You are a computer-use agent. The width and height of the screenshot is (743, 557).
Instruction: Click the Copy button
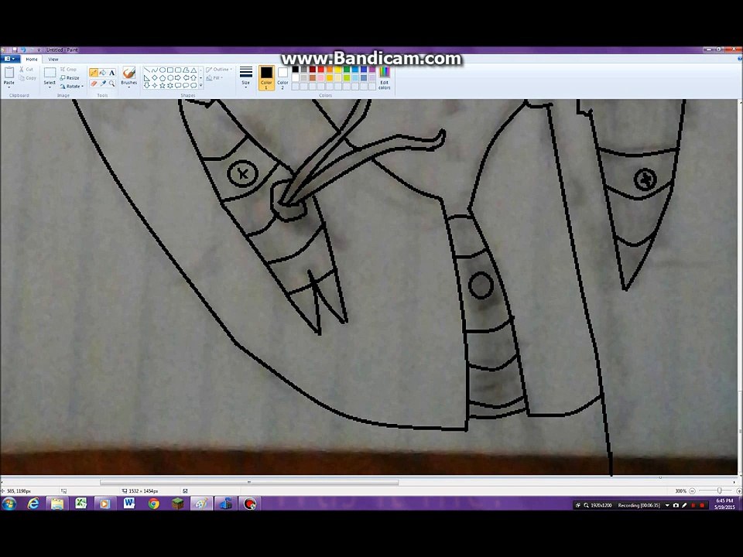pyautogui.click(x=28, y=78)
